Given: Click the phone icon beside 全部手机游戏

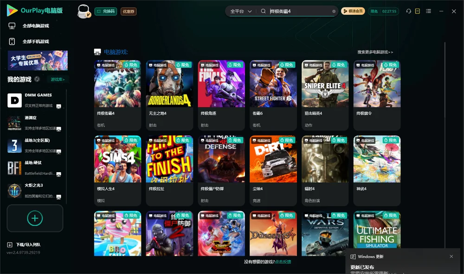Looking at the screenshot, I should (x=12, y=42).
